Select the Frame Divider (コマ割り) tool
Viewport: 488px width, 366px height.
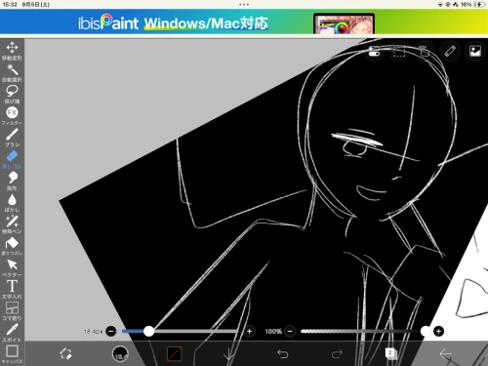point(12,310)
